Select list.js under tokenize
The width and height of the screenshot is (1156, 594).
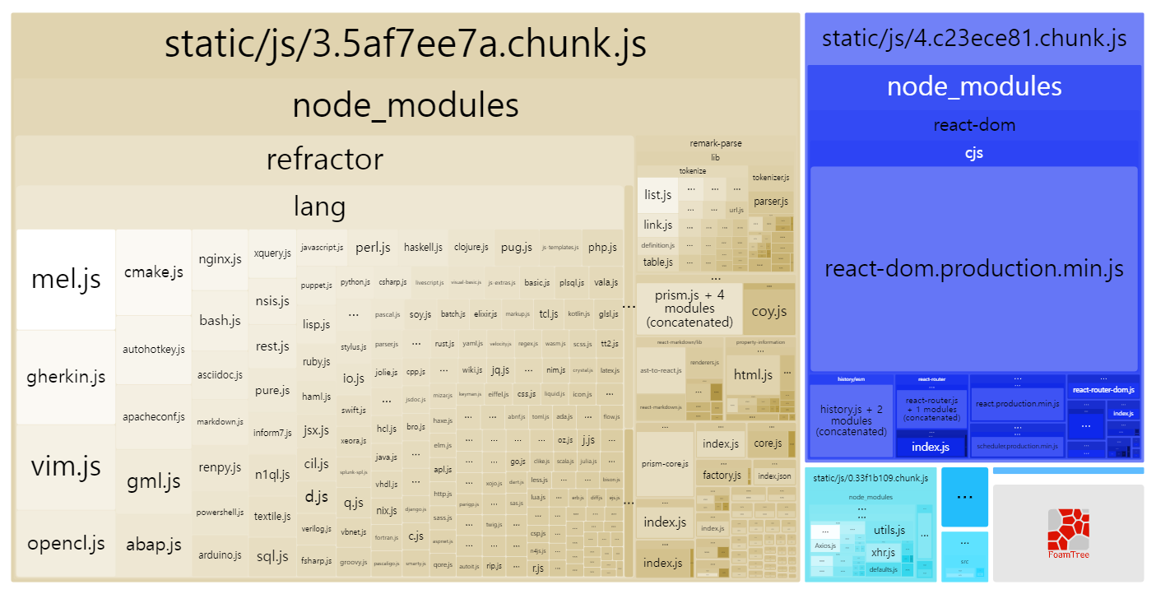click(x=658, y=195)
